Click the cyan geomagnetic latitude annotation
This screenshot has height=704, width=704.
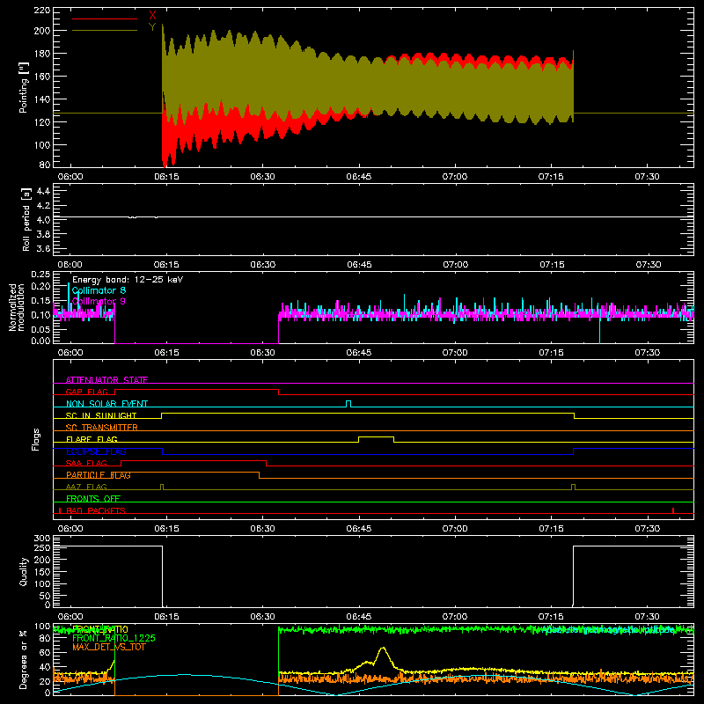(x=607, y=630)
